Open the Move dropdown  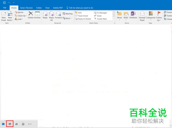point(119,16)
